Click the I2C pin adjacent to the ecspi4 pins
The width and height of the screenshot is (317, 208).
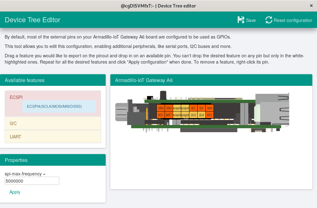[x=193, y=108]
